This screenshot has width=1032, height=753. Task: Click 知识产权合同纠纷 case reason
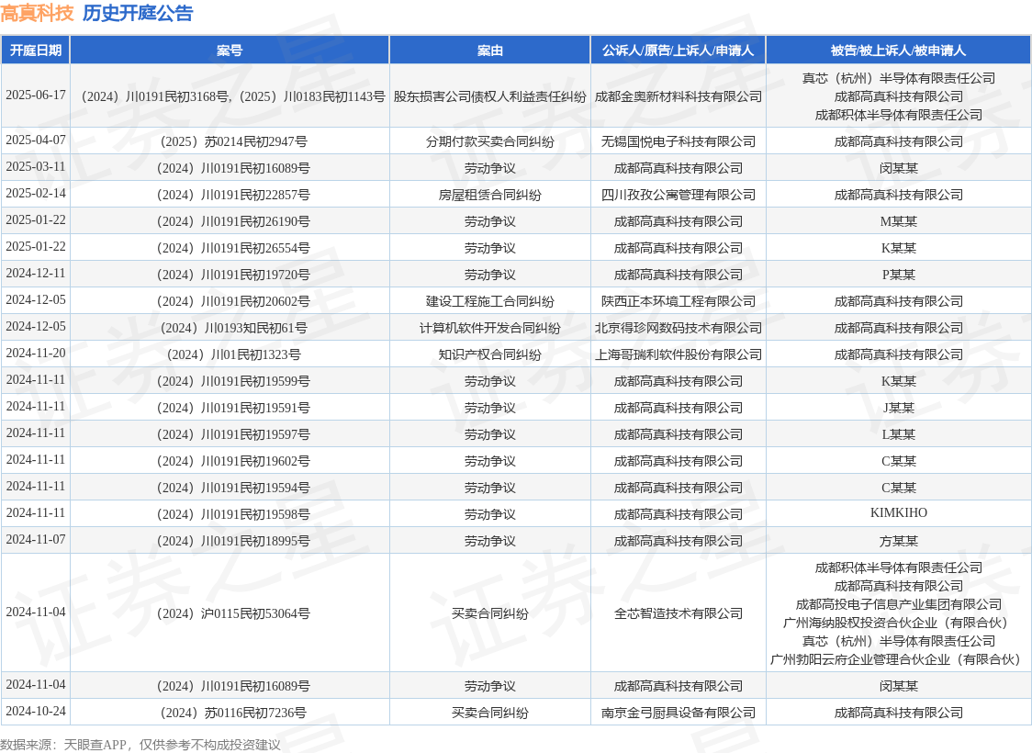(489, 354)
